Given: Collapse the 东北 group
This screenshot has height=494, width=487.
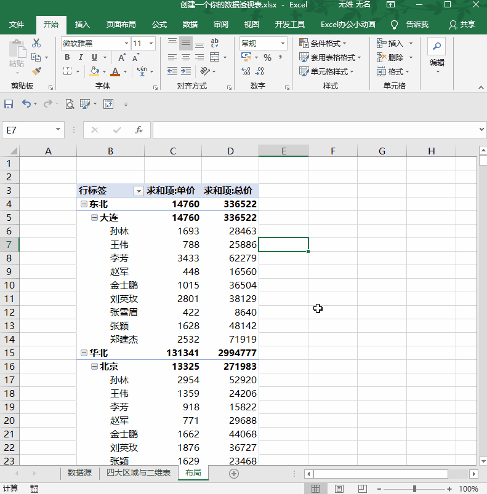Looking at the screenshot, I should [x=84, y=204].
